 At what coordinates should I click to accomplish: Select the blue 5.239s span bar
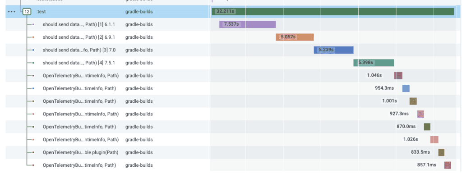pos(333,50)
